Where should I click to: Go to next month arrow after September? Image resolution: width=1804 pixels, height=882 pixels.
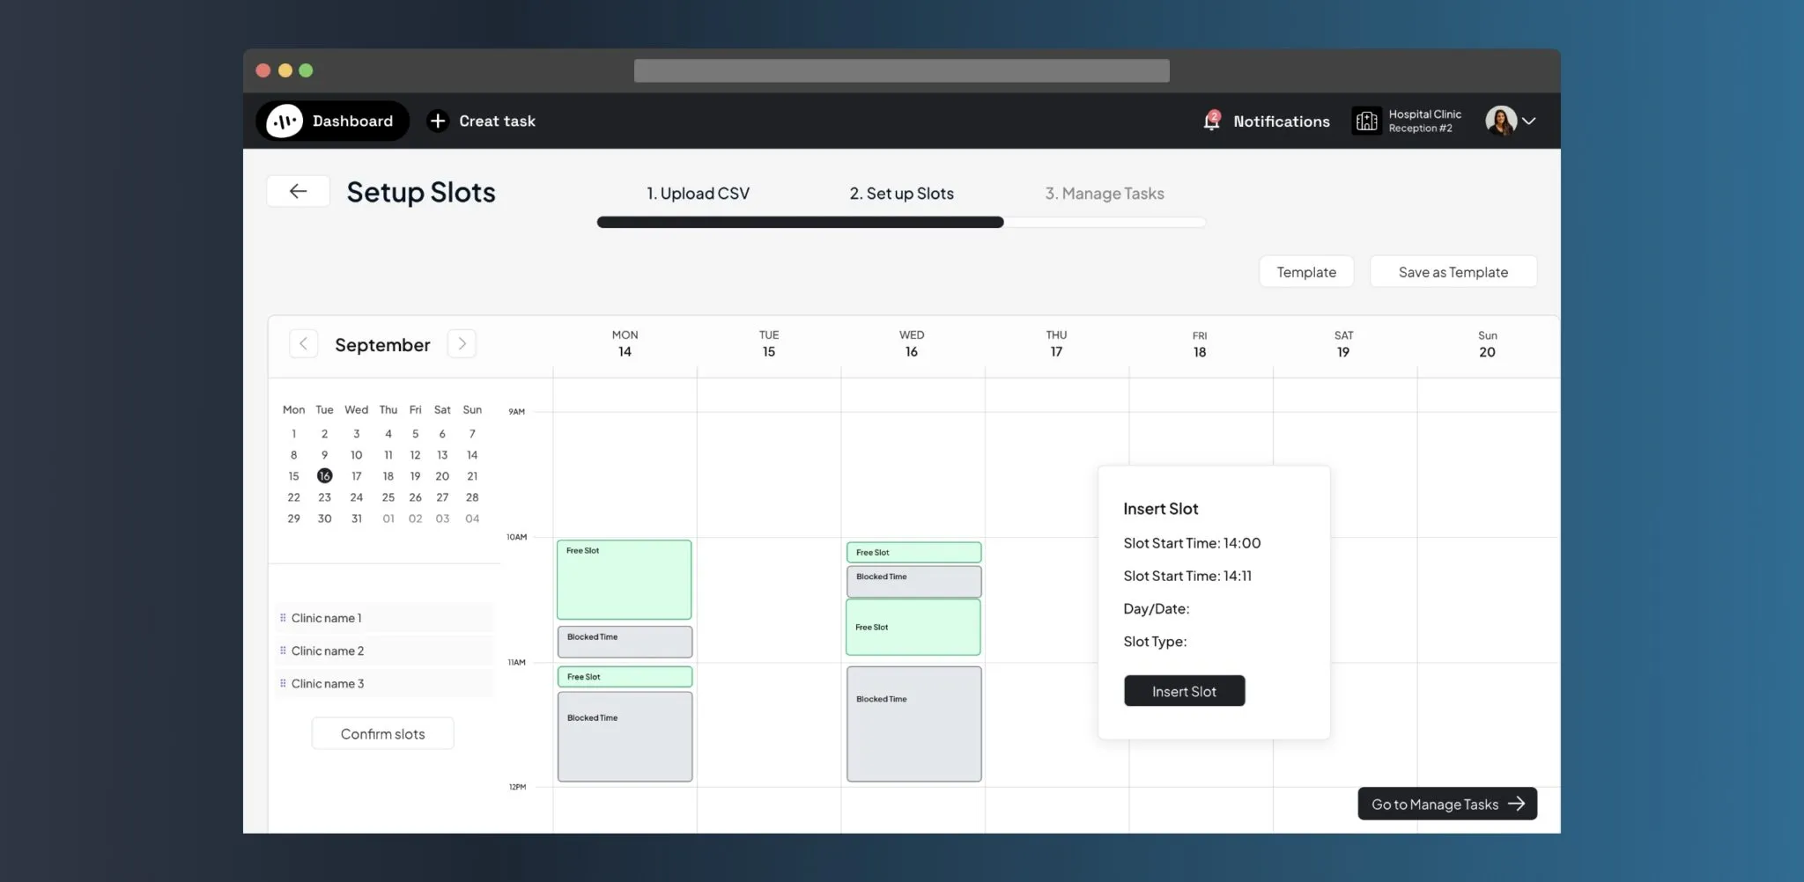(462, 343)
